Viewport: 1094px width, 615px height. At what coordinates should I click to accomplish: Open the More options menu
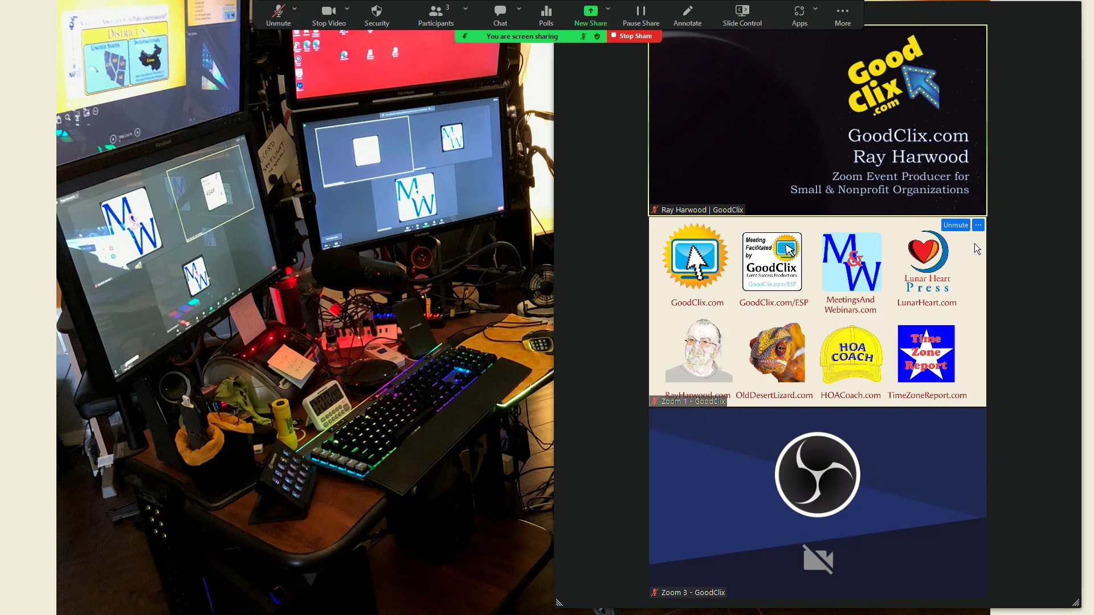coord(843,15)
